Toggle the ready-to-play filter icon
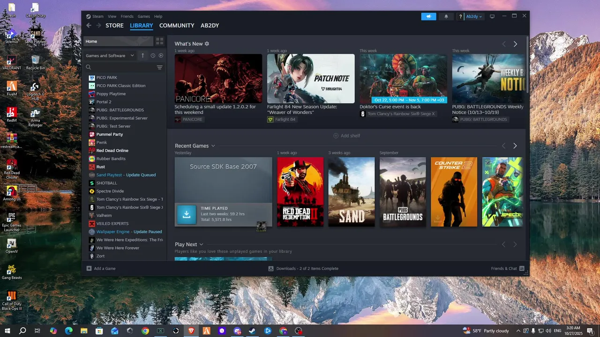The height and width of the screenshot is (337, 600). pos(161,55)
